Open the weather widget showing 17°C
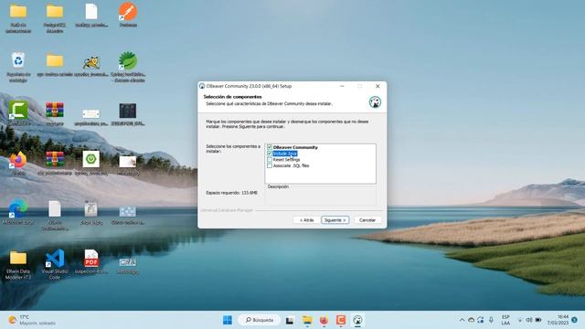The width and height of the screenshot is (585, 329). point(32,320)
